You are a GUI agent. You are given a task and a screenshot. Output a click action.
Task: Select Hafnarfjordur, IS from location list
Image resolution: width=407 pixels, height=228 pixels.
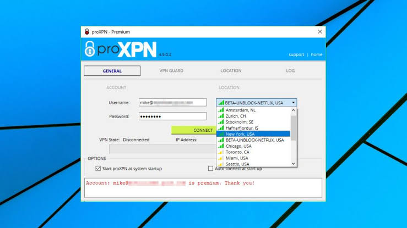point(253,128)
